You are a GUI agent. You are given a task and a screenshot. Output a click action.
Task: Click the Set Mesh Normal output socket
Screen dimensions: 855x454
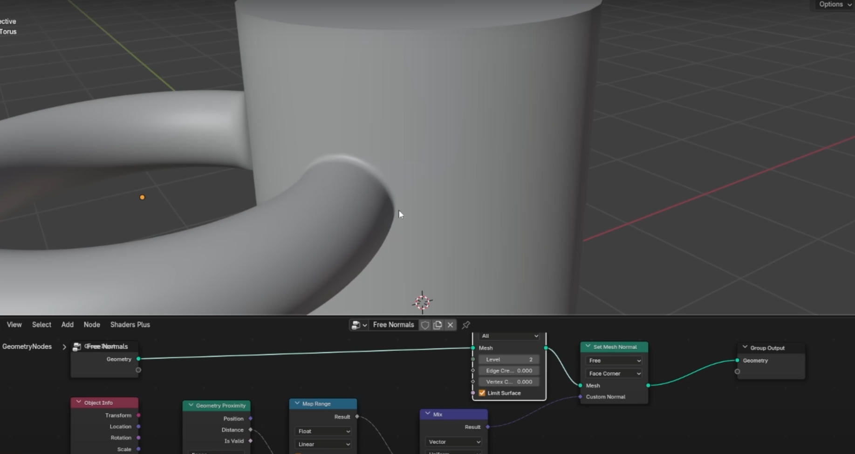point(648,386)
